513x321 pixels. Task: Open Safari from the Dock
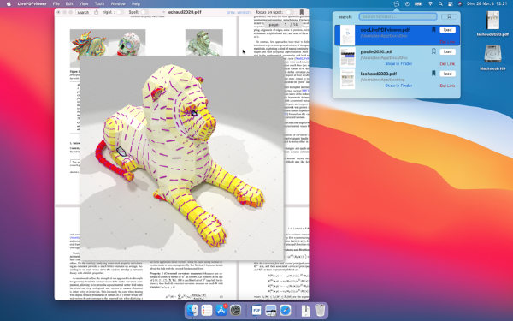(x=286, y=310)
